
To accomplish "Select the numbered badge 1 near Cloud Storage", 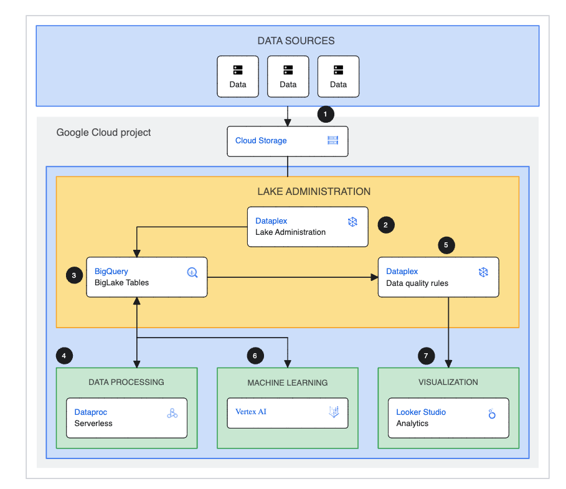I will pos(325,114).
